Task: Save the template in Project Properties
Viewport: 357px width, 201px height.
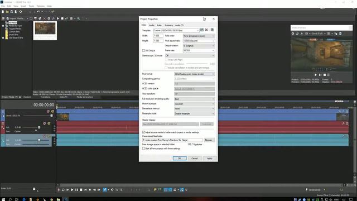Action: [x=202, y=30]
